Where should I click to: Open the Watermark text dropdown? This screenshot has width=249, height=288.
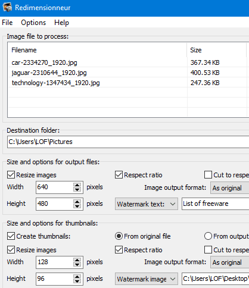147,204
